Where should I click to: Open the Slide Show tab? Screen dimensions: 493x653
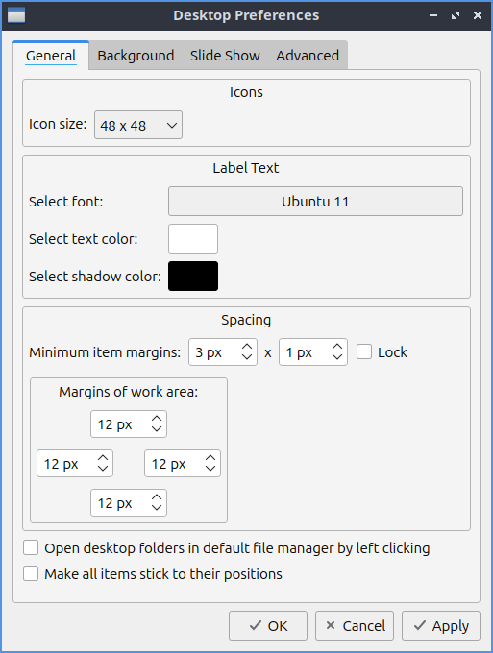click(225, 56)
